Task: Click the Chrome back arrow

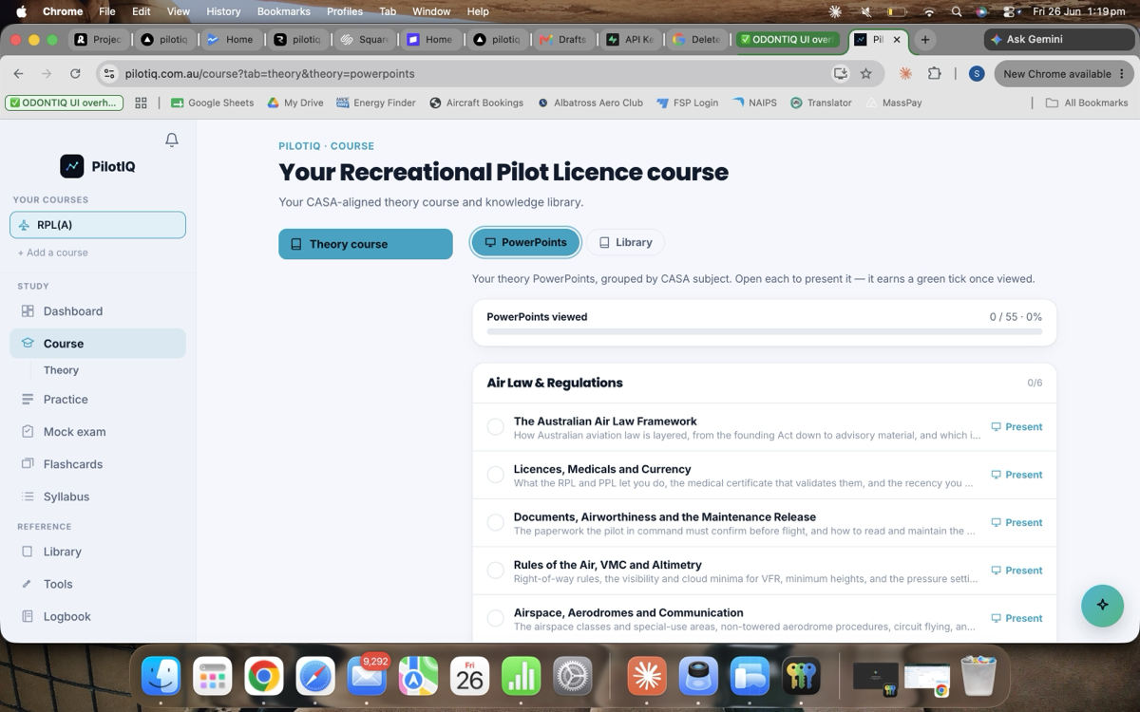Action: tap(18, 73)
